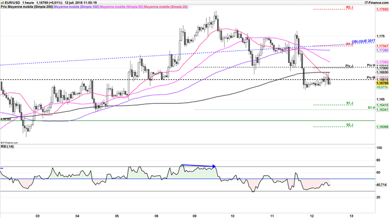Screen dimensions: 389x218
Task: Click the RSI current value tag 40,714
Action: pos(382,185)
